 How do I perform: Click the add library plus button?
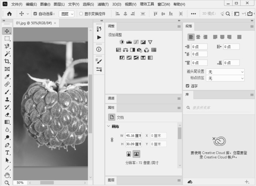click(x=247, y=182)
